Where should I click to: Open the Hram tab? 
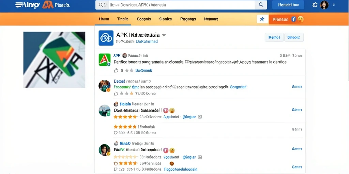[104, 19]
